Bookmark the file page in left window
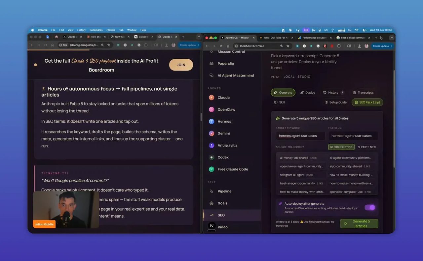This screenshot has height=261, width=423. 109,45
